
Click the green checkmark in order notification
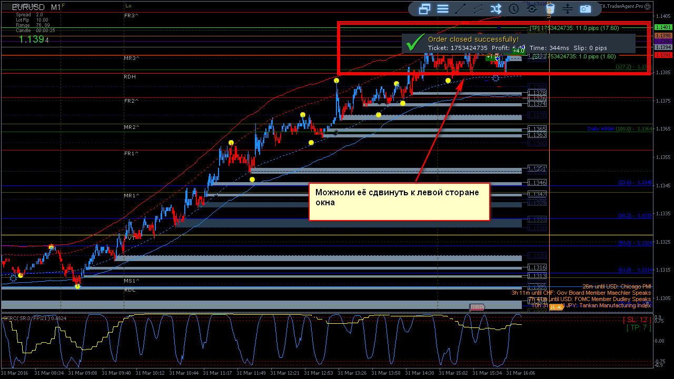[416, 42]
